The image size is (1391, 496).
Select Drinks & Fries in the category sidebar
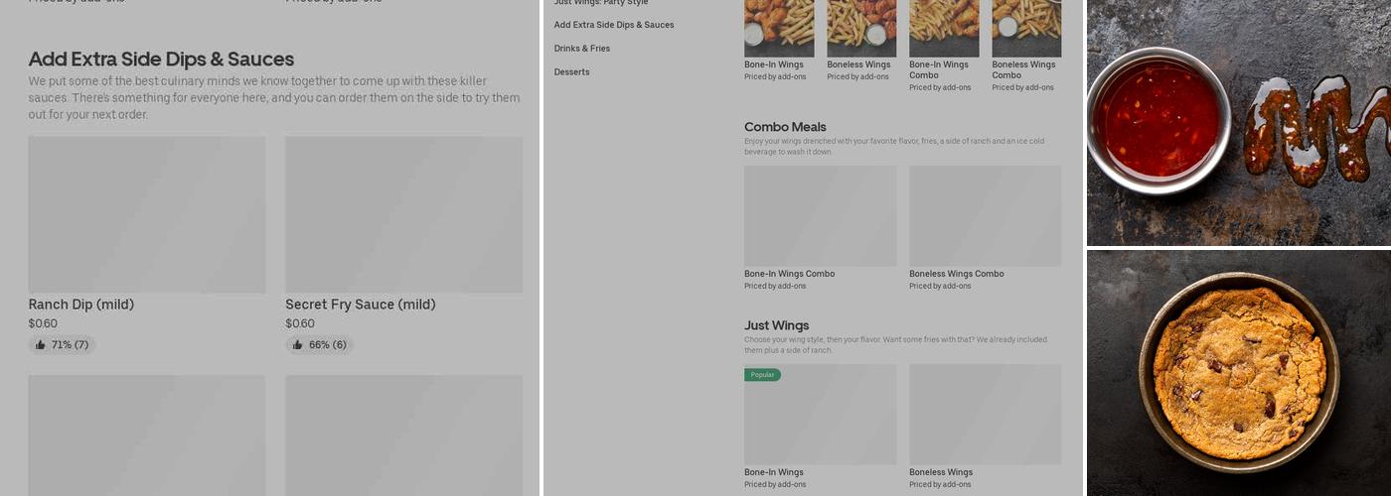click(582, 49)
